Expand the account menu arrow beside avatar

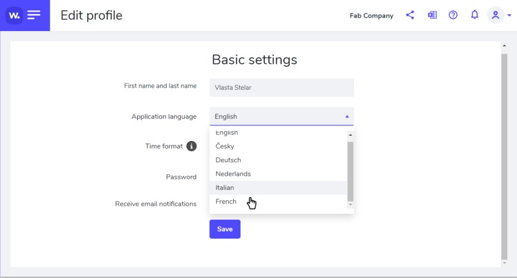click(x=509, y=16)
